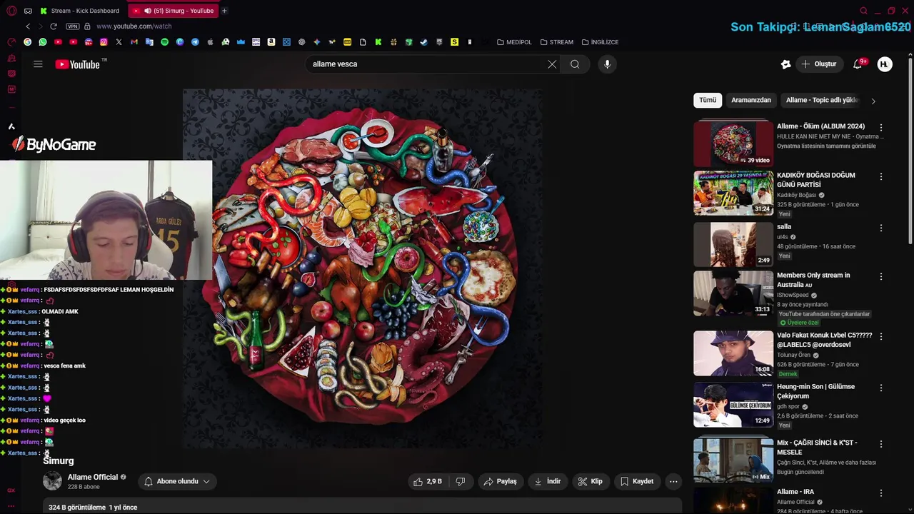Open Google bookmark in bookmarks bar
914x514 pixels.
(x=27, y=42)
